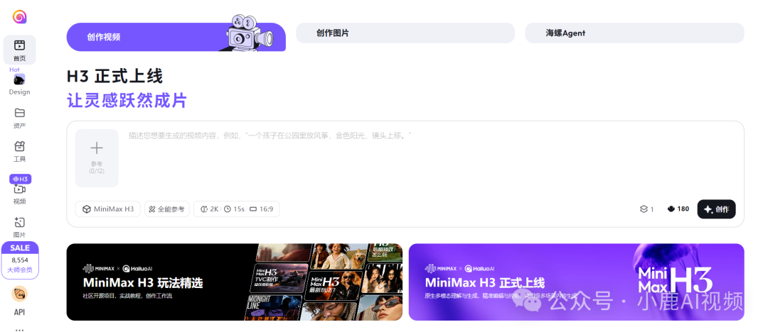Screen dimensions: 768x332
Task: Switch to the 创作视频 tab
Action: point(176,37)
